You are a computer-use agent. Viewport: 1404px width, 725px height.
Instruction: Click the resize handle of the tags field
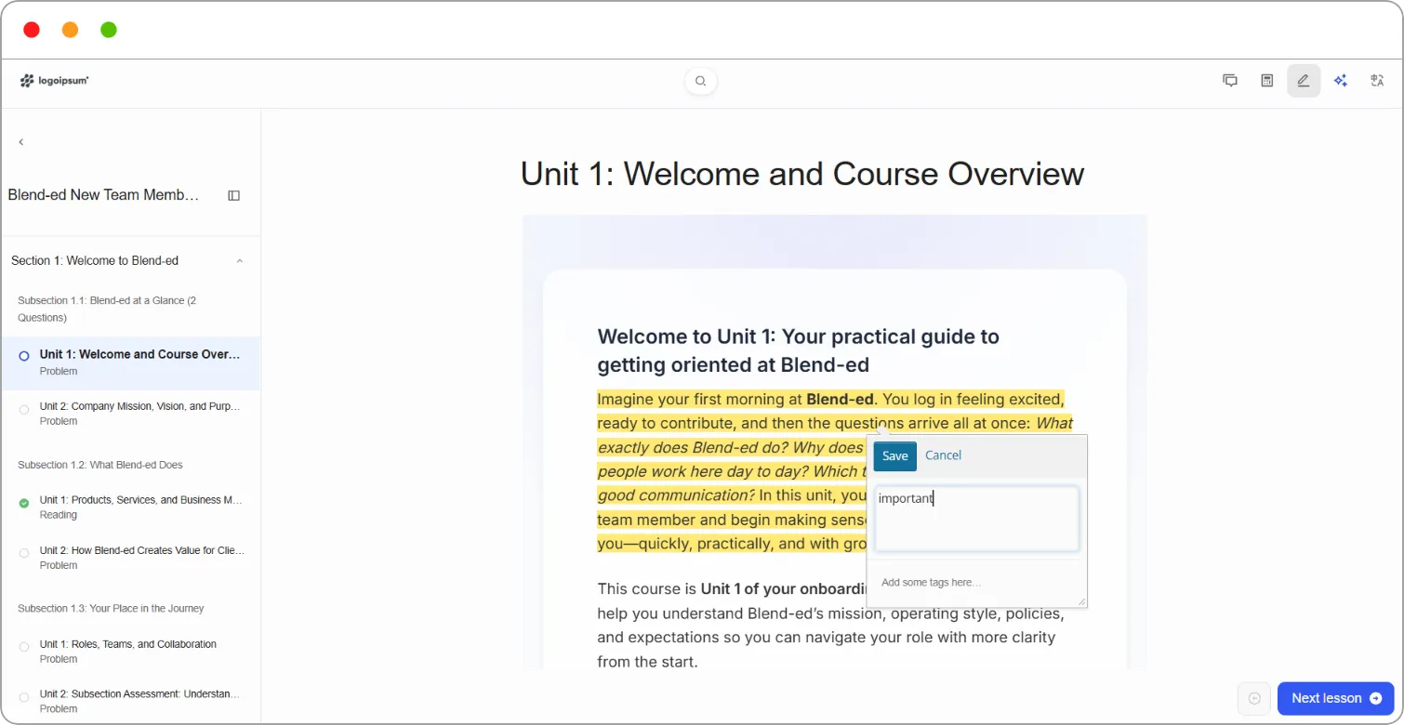1081,601
